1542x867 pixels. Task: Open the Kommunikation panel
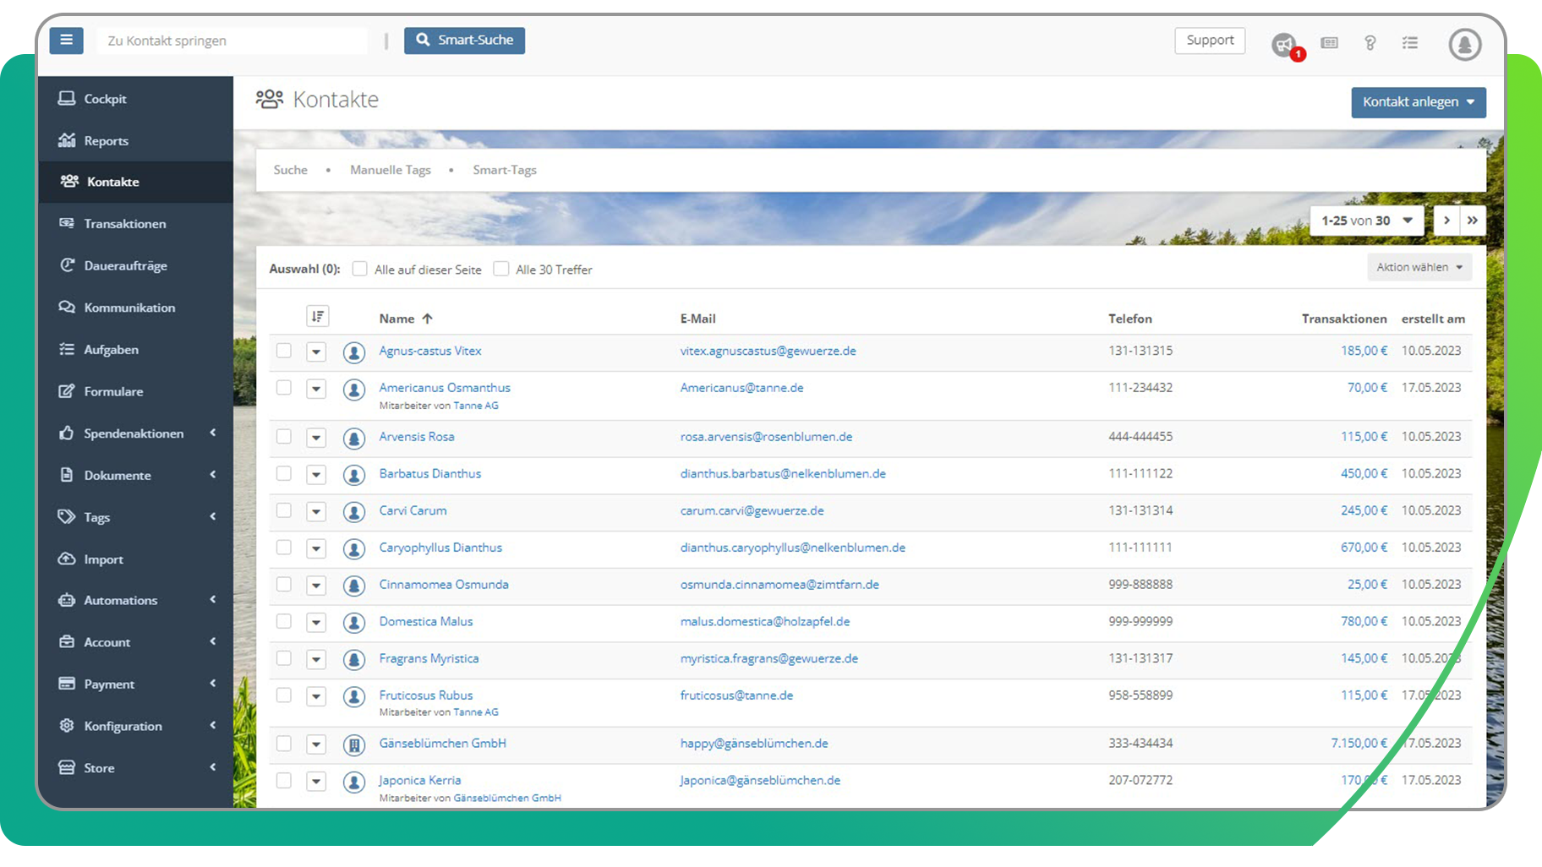129,308
